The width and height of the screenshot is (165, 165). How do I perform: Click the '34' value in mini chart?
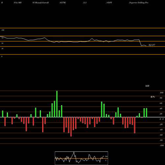coord(106,156)
